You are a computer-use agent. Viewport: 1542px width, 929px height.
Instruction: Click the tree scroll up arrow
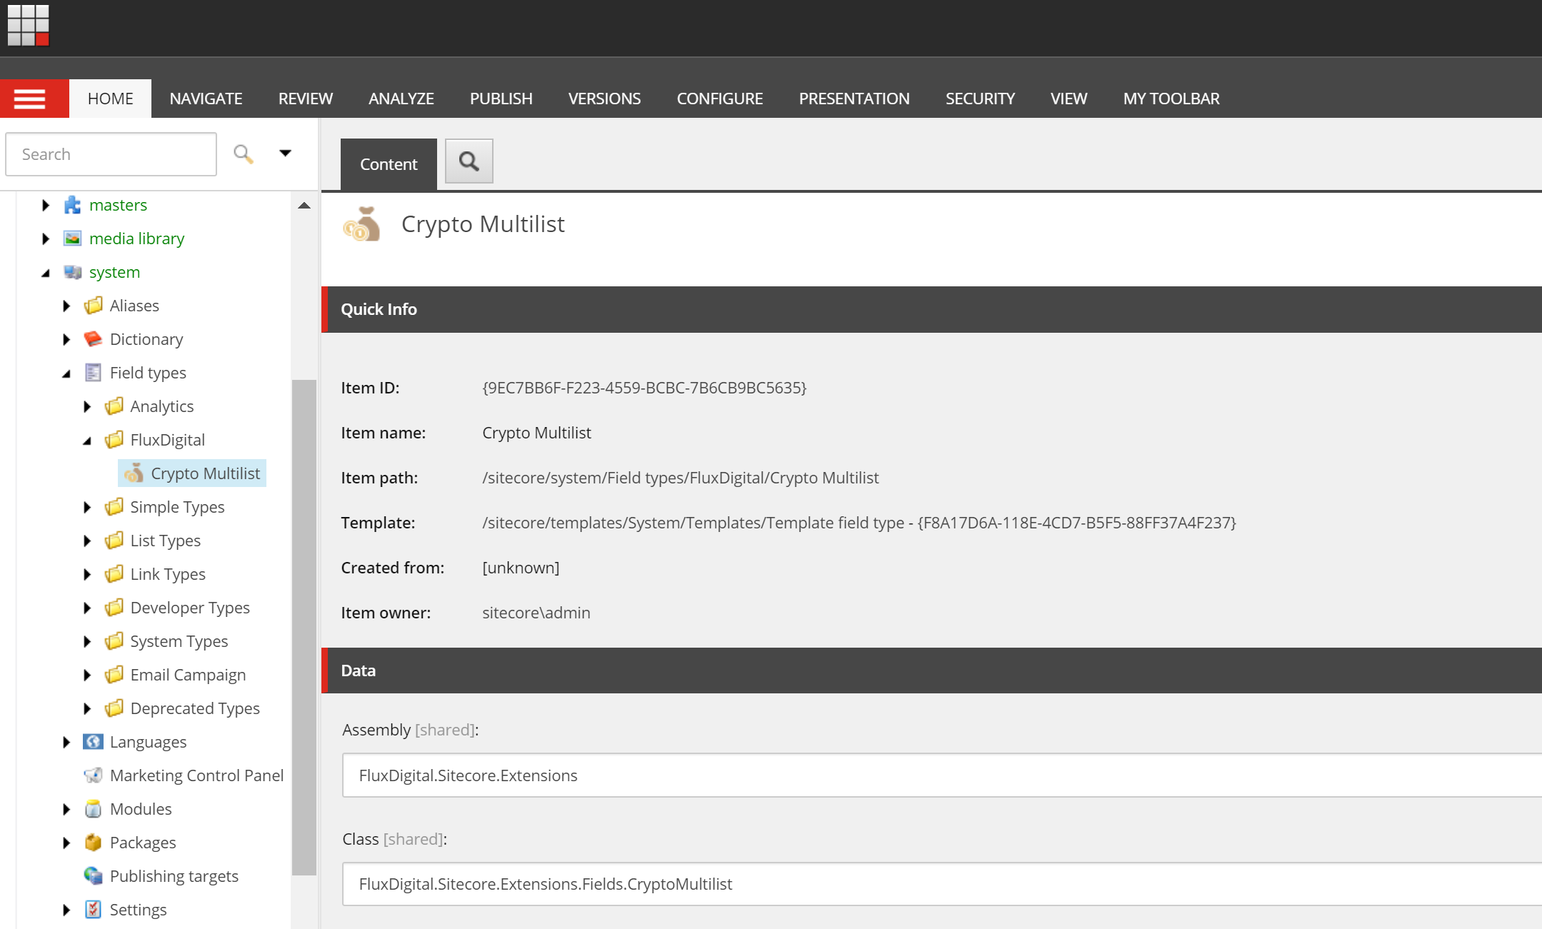point(304,206)
